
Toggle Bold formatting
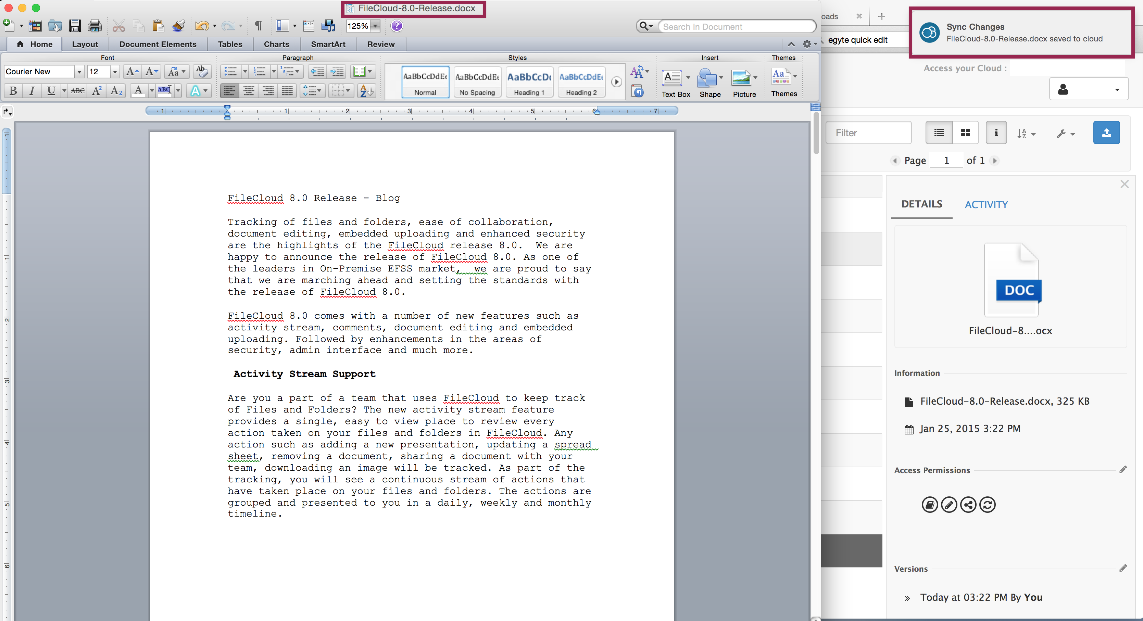tap(13, 91)
